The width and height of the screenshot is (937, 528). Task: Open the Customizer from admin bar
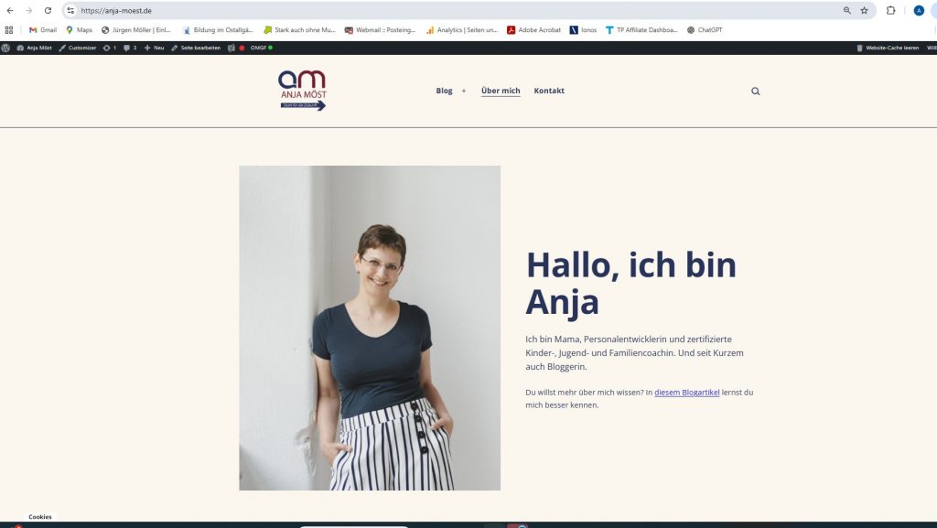(x=78, y=48)
